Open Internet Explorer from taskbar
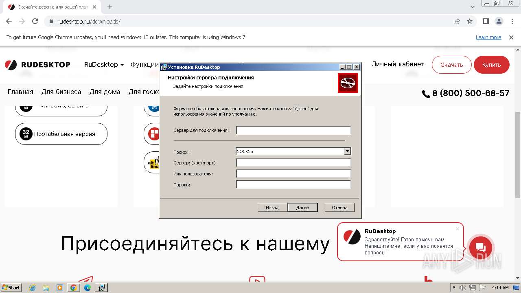 [32, 288]
